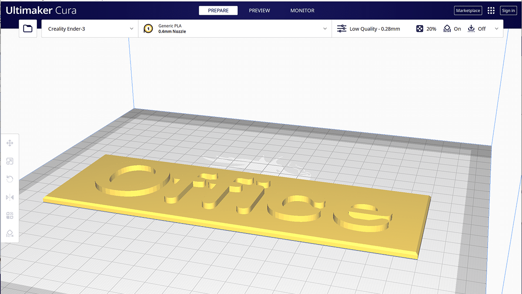522x294 pixels.
Task: Open the application switcher grid icon
Action: coord(491,11)
